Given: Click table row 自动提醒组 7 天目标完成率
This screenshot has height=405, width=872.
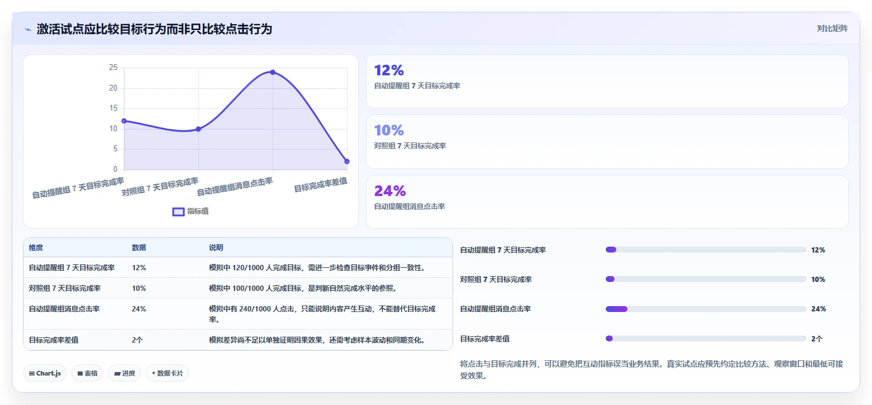Looking at the screenshot, I should (238, 267).
